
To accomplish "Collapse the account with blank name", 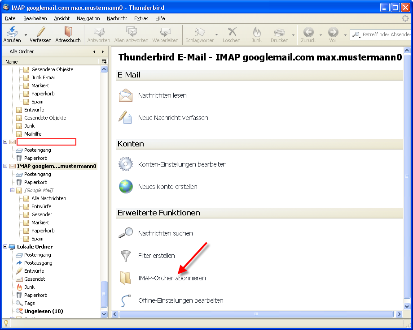I will (x=5, y=141).
